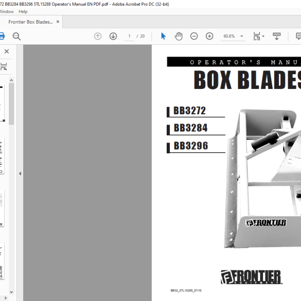Click the BB3272 model heading text

coord(189,111)
